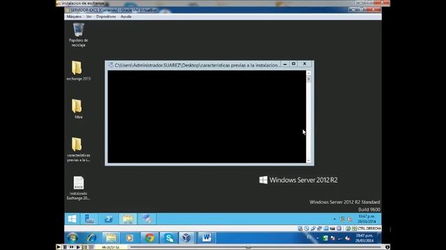
Task: Maximize the características previas console window
Action: pyautogui.click(x=293, y=64)
